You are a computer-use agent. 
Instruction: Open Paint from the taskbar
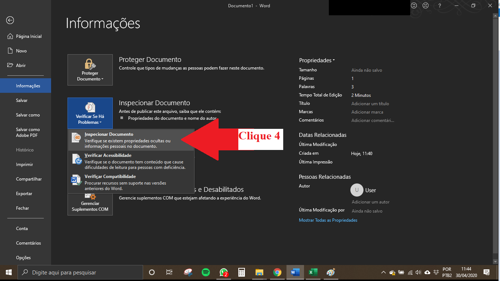click(x=331, y=272)
